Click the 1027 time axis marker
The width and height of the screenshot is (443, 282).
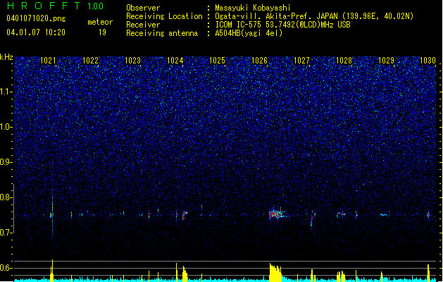[x=301, y=60]
